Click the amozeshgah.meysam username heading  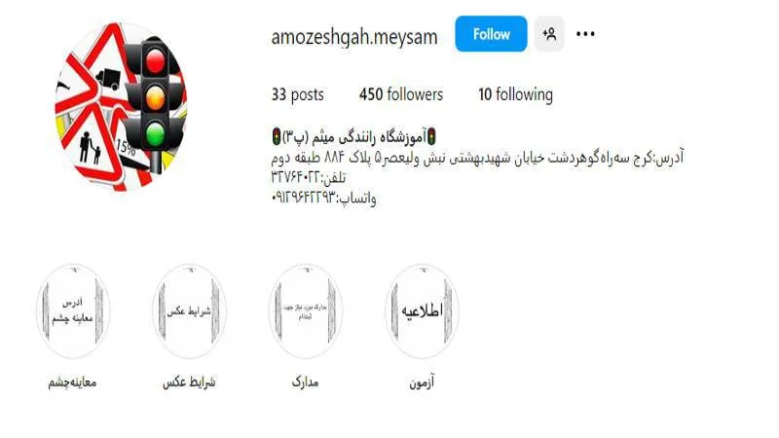click(354, 37)
